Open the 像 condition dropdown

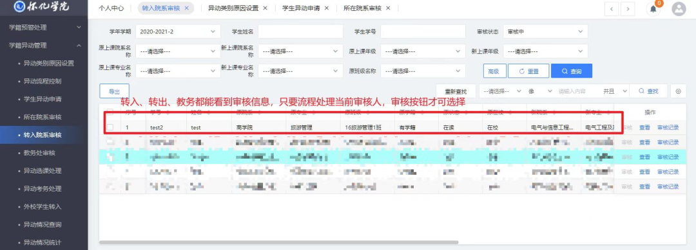tap(539, 91)
